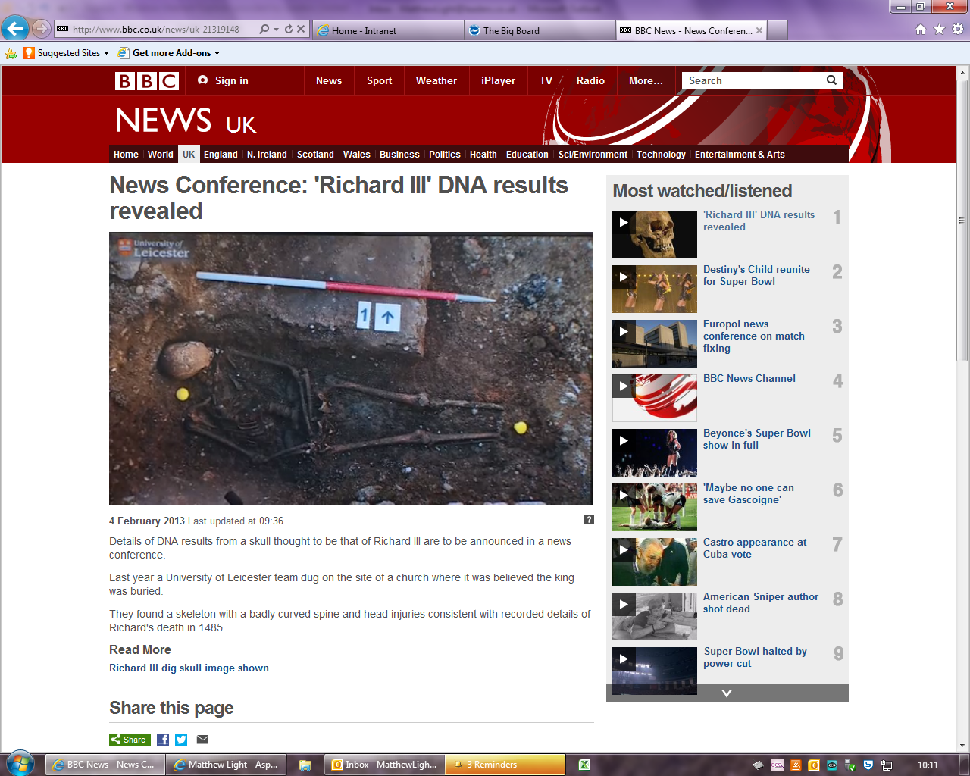970x776 pixels.
Task: Click the Sign in link
Action: tap(223, 81)
